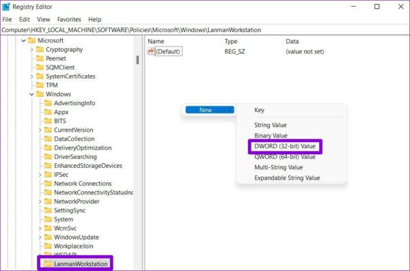
Task: Click the registry path address bar
Action: [205, 30]
